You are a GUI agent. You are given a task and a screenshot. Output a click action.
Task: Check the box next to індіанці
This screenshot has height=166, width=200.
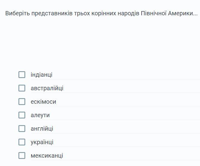[x=22, y=75]
